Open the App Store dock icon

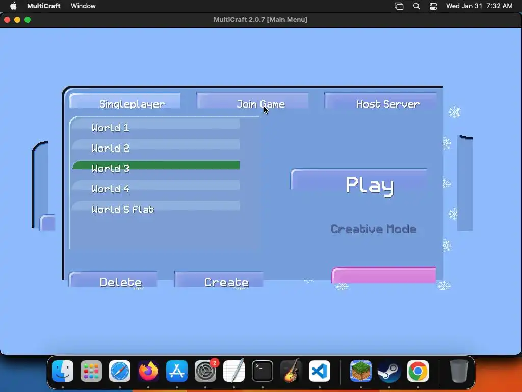coord(177,371)
